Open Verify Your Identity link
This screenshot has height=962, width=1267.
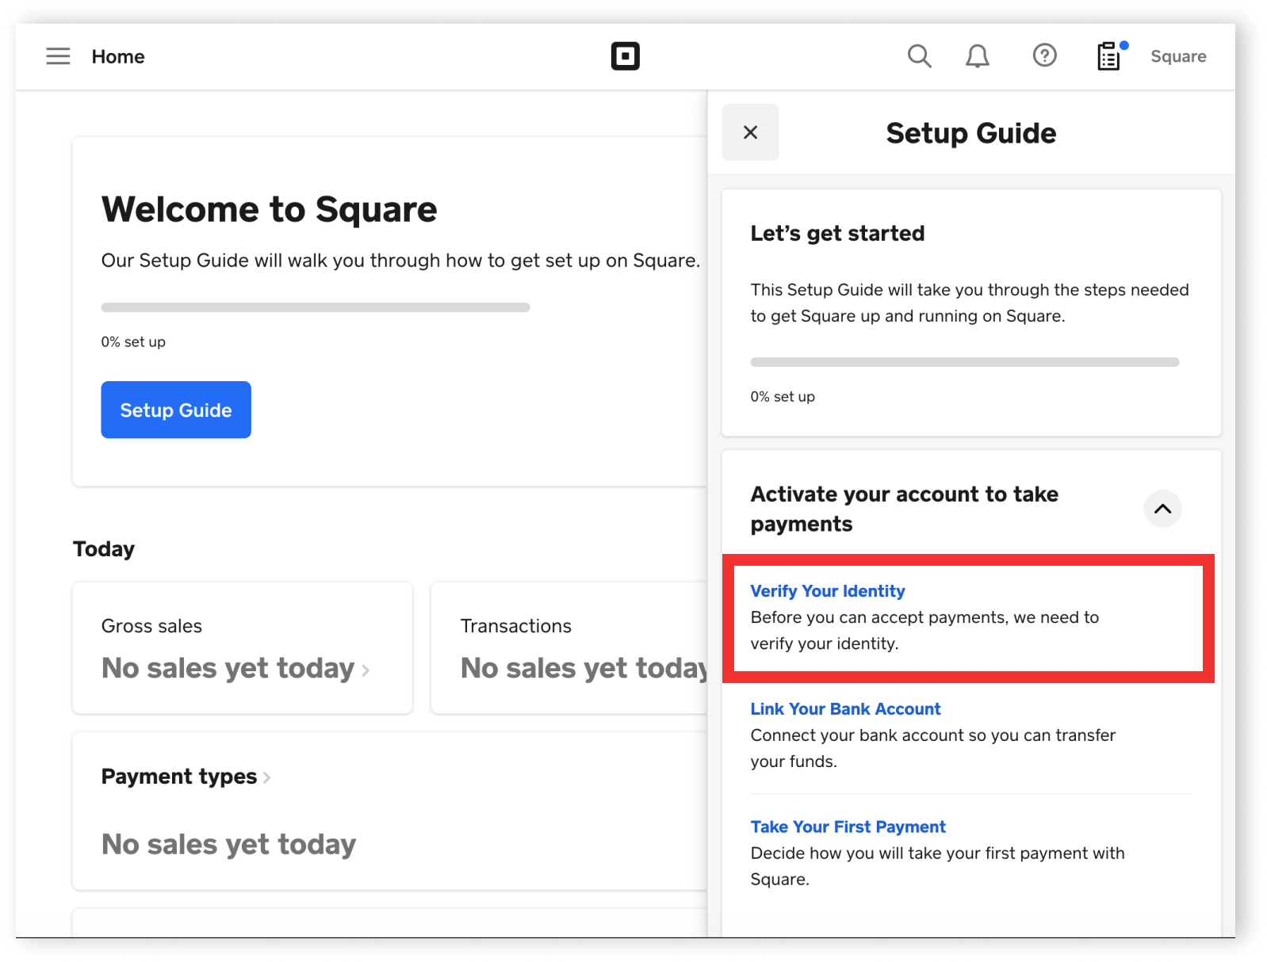pos(828,591)
